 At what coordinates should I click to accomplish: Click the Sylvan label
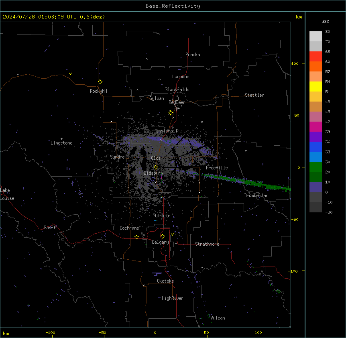157,98
